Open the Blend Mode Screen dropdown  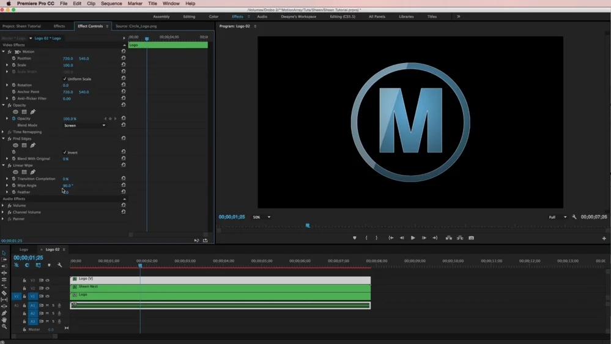pos(85,125)
